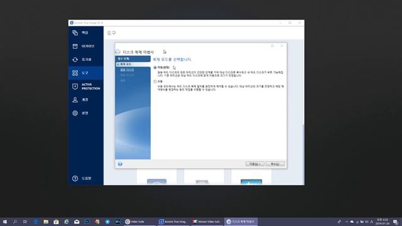Switch to 디스크 복제 마법사 taskbar window
The width and height of the screenshot is (402, 226).
241,222
